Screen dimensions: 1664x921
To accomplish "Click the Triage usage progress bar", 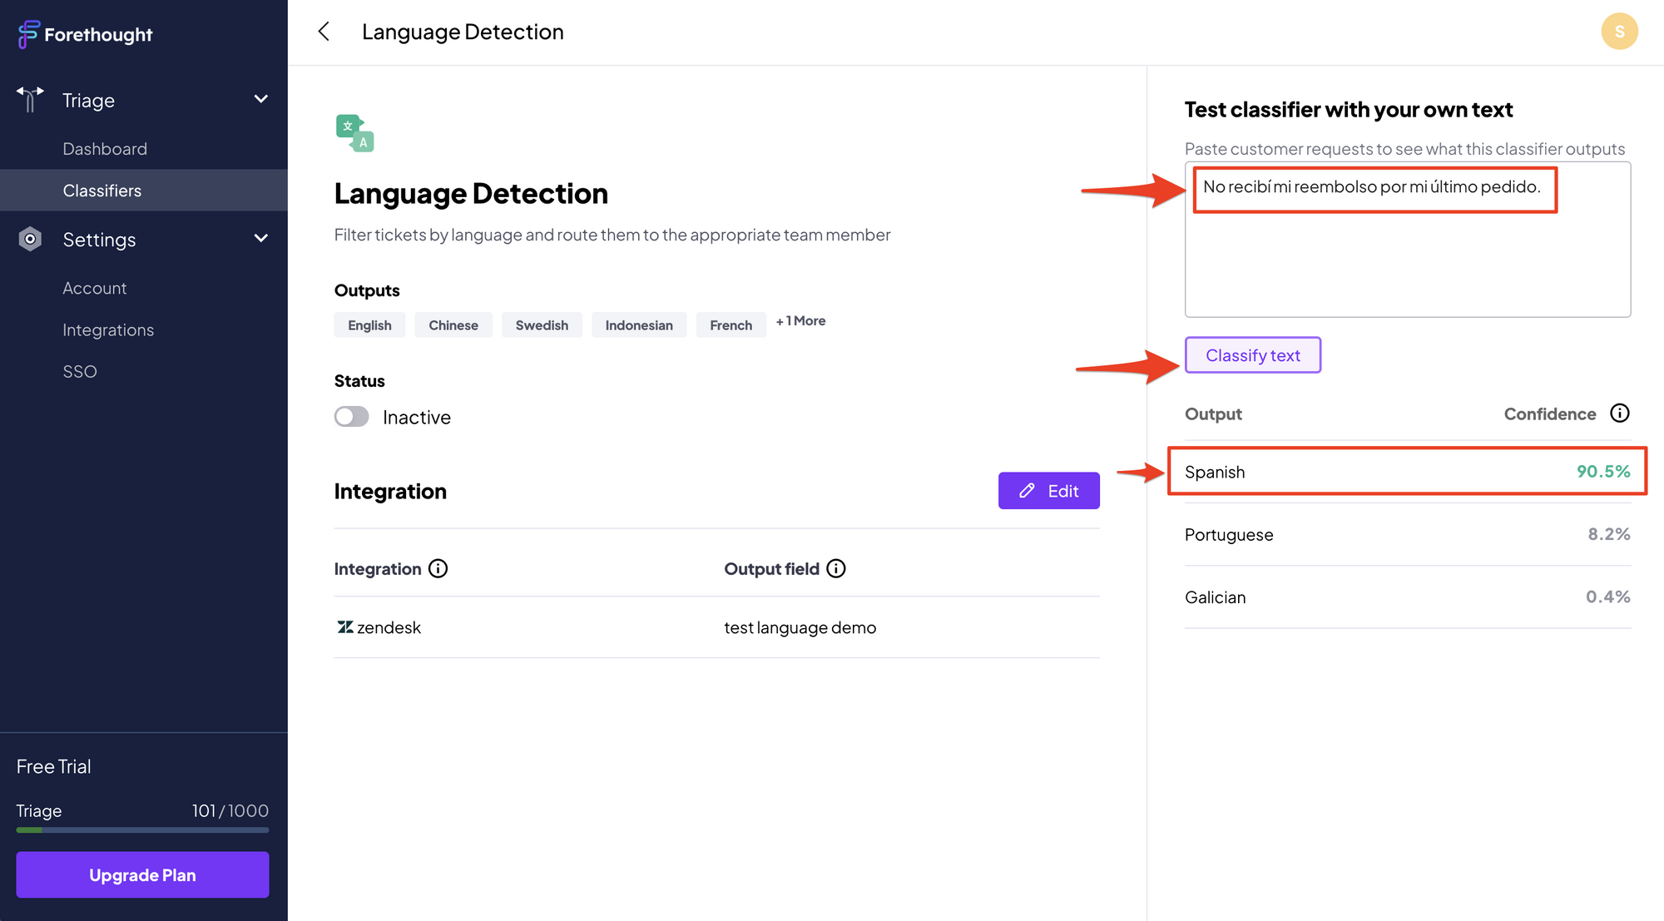I will (142, 830).
